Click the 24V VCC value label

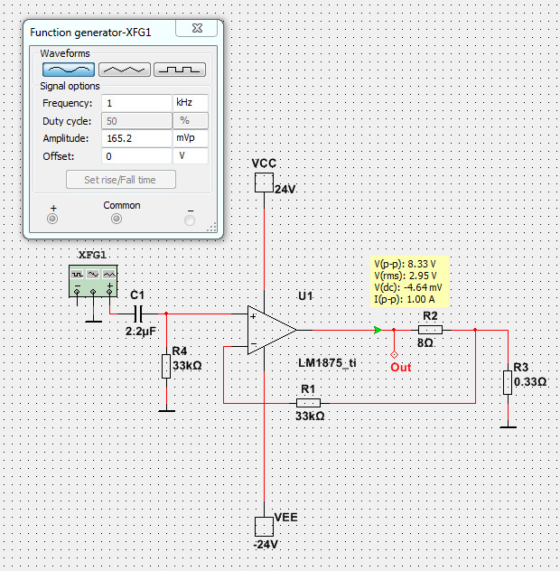coord(285,190)
